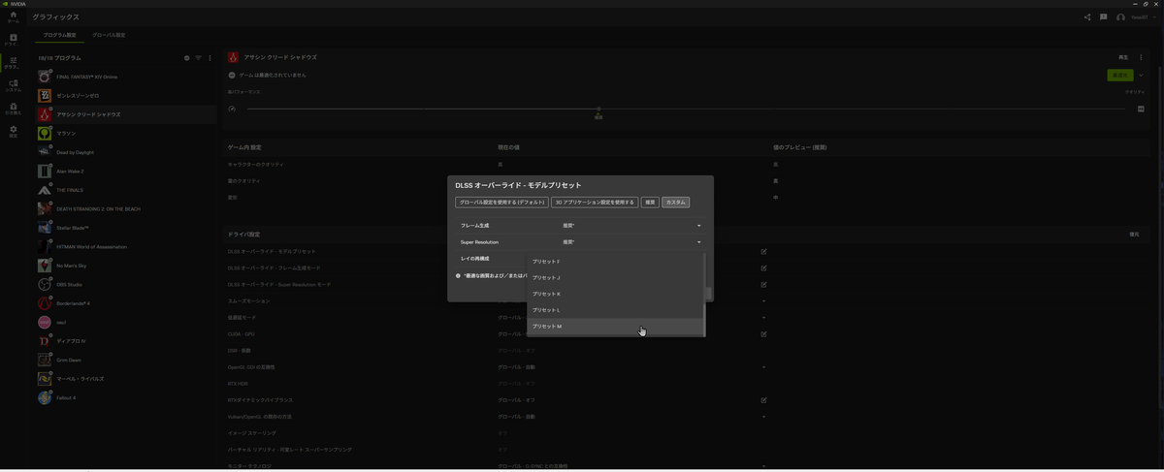This screenshot has width=1164, height=472.
Task: Expand the スムーズモーション setting dropdown
Action: [763, 301]
